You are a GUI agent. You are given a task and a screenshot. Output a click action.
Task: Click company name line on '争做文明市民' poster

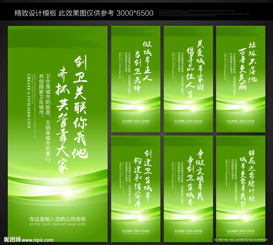[x=188, y=231]
